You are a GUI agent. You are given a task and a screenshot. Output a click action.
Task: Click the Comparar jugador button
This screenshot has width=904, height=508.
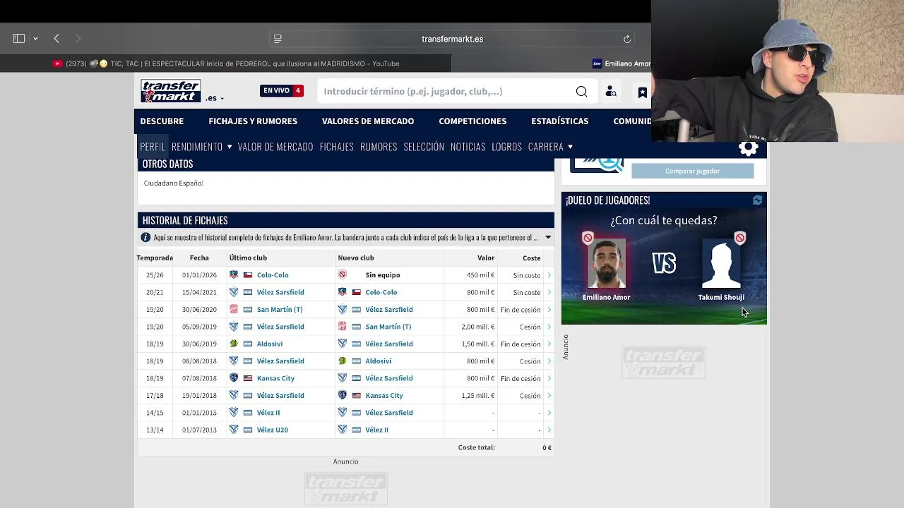coord(692,171)
